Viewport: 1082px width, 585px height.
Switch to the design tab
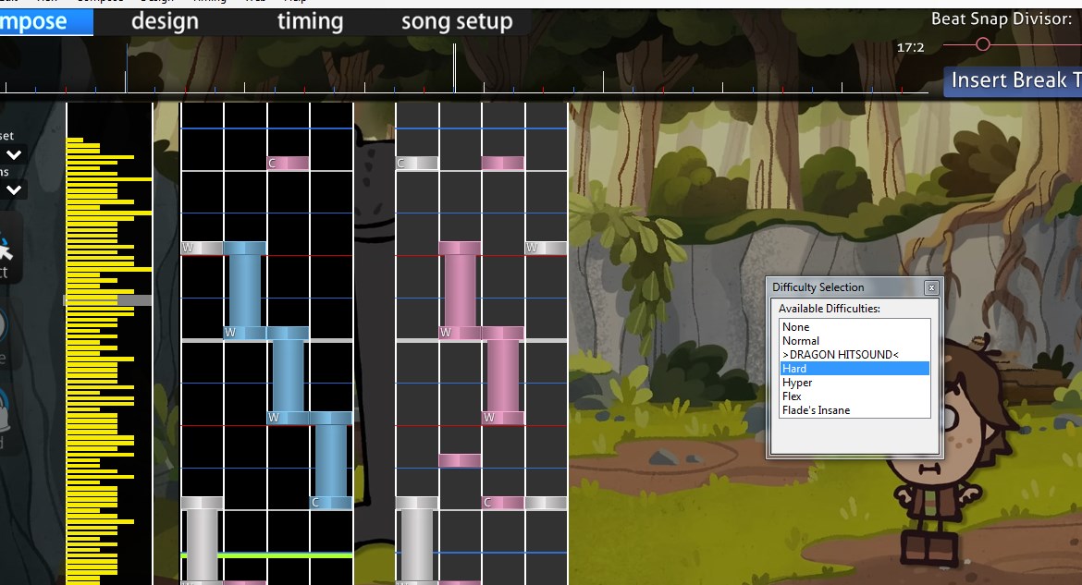pyautogui.click(x=165, y=21)
